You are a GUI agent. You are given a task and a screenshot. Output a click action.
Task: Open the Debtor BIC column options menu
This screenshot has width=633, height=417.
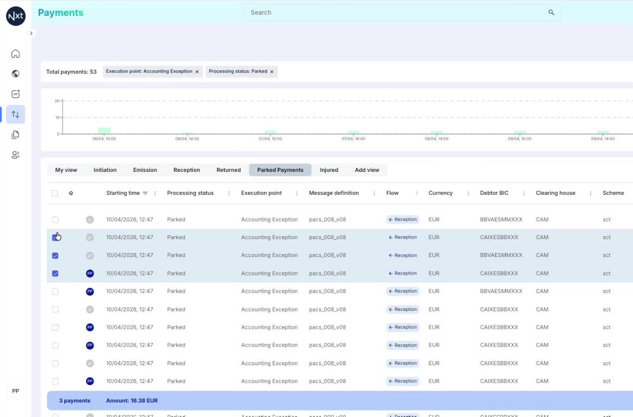524,193
